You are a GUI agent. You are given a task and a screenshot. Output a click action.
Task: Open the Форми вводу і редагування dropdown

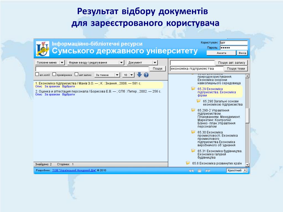pyautogui.click(x=96, y=62)
